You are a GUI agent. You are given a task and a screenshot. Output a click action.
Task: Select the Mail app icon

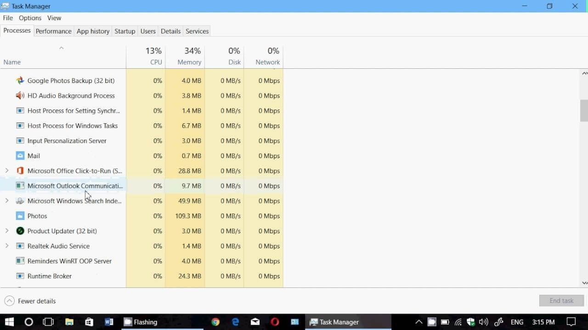(x=20, y=155)
